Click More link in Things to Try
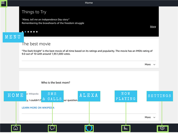 (x=153, y=27)
